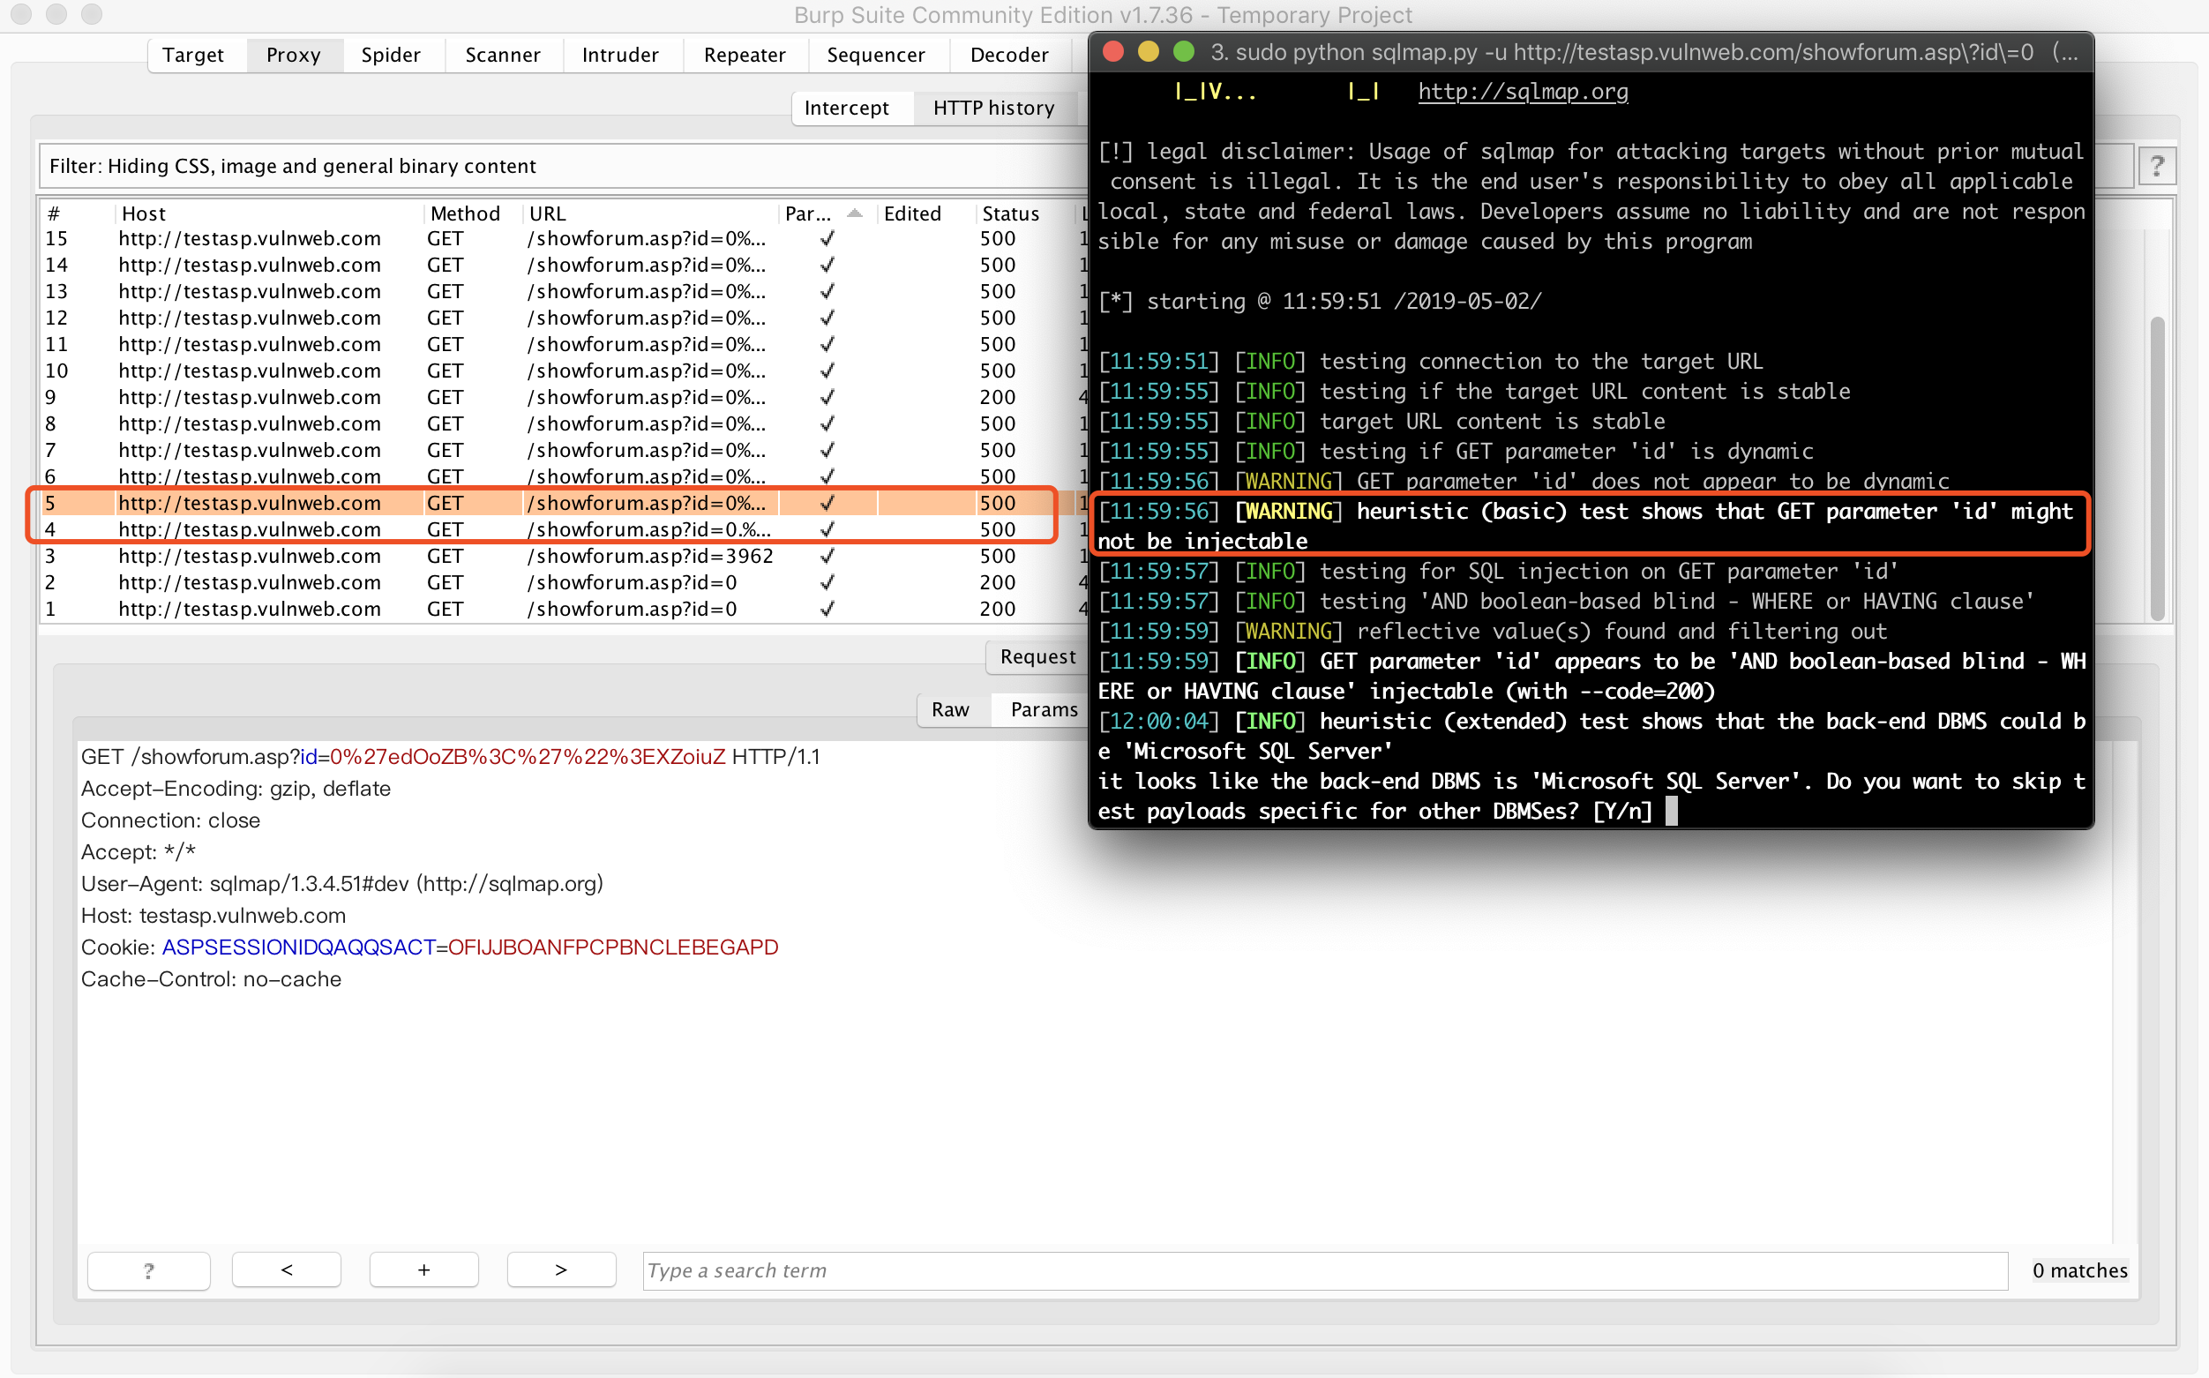
Task: Click the checkmark in row 5's Params column
Action: pos(827,502)
